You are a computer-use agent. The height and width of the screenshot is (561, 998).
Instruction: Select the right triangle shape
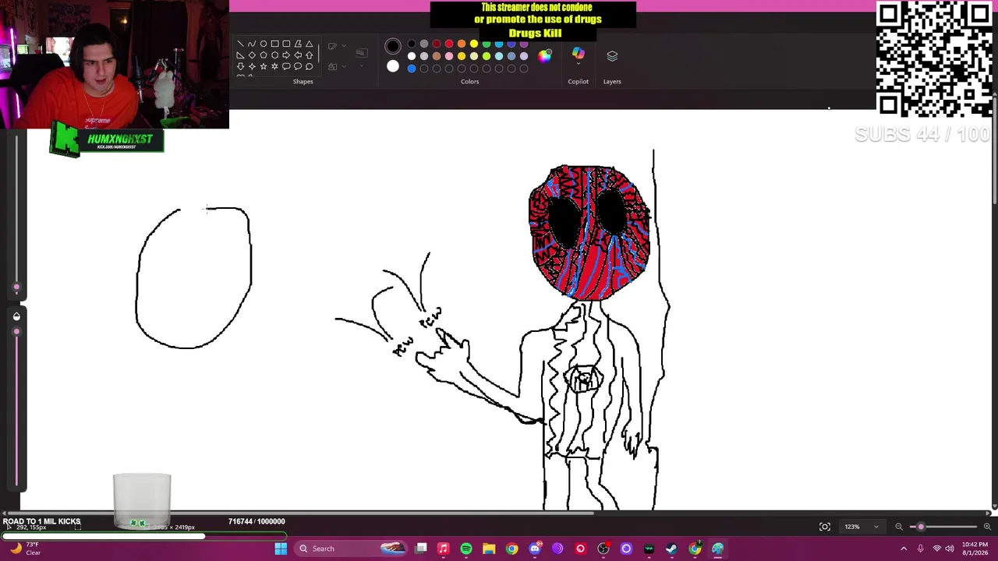pyautogui.click(x=240, y=55)
